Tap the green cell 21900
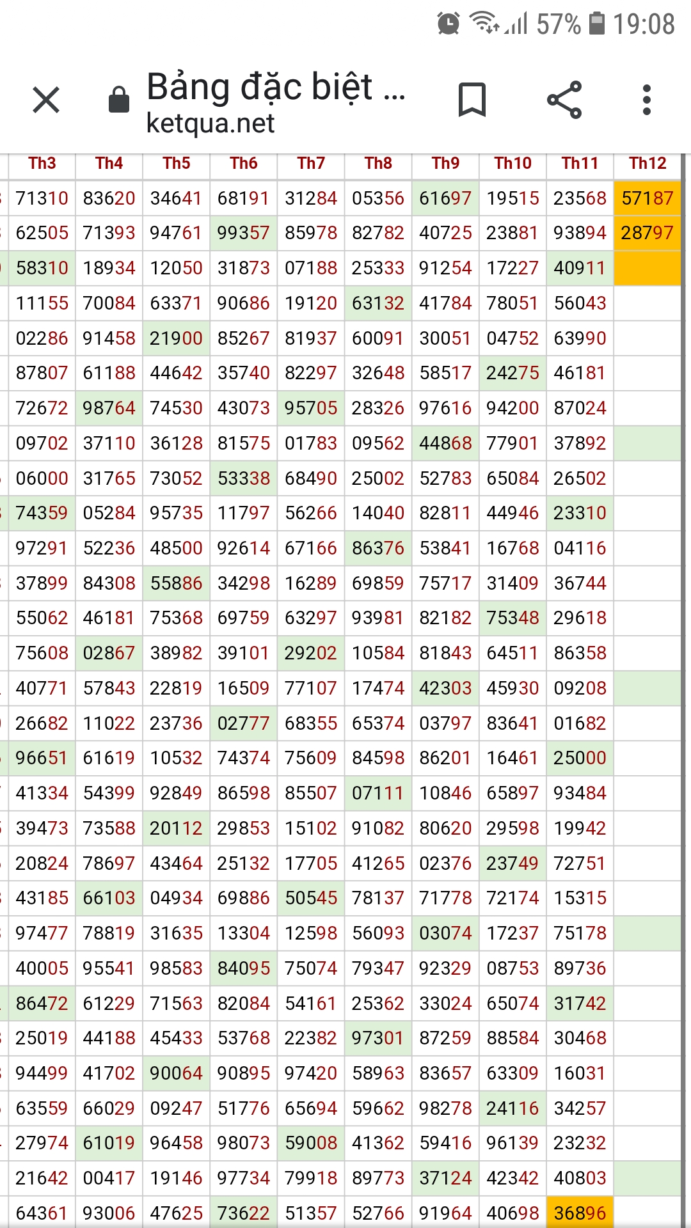 coord(177,338)
